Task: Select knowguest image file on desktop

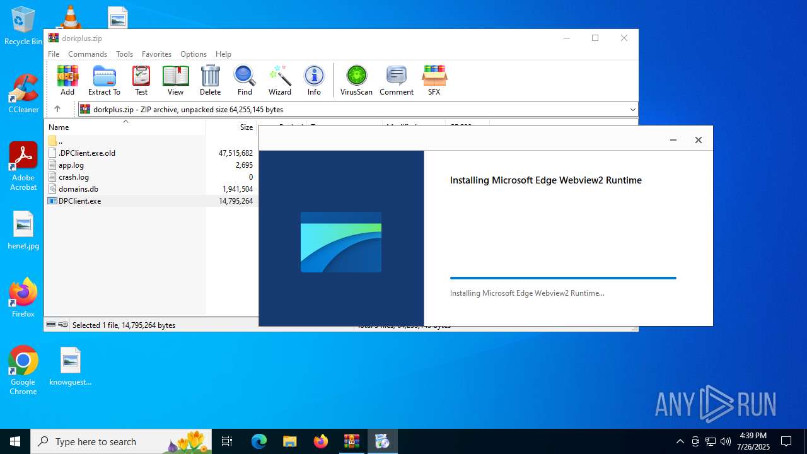Action: point(71,366)
